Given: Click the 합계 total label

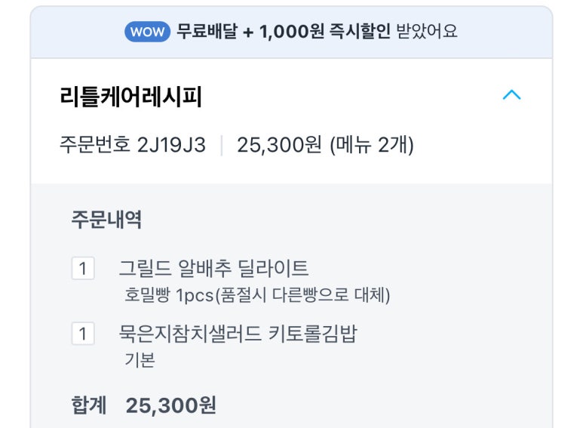Looking at the screenshot, I should (90, 405).
